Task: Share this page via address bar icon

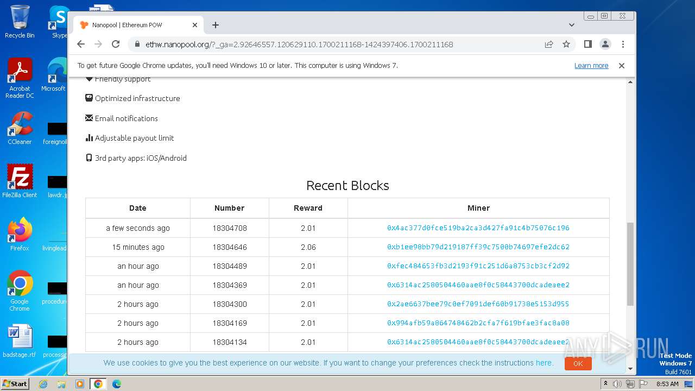Action: pyautogui.click(x=549, y=44)
